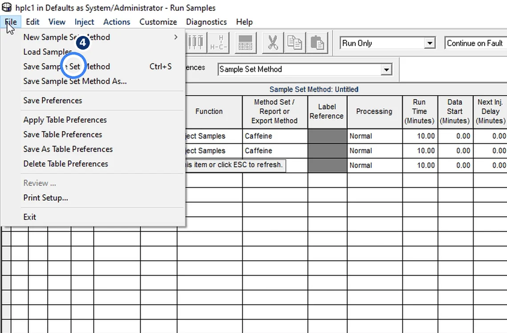Screen dimensions: 507x333
Task: Click the Run Time (Minutes) column header
Action: coord(420,111)
